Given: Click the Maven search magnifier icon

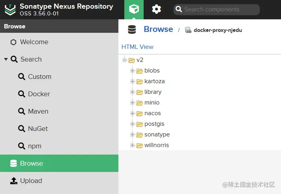Looking at the screenshot, I should pos(21,111).
